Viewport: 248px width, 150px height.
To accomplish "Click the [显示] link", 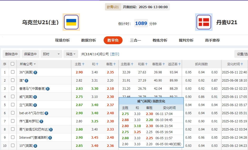I will tap(115, 54).
